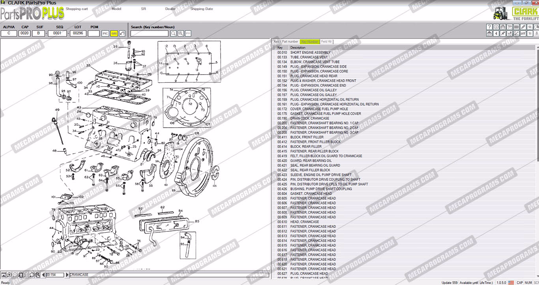Go to home icon in toolbar

pos(489,34)
